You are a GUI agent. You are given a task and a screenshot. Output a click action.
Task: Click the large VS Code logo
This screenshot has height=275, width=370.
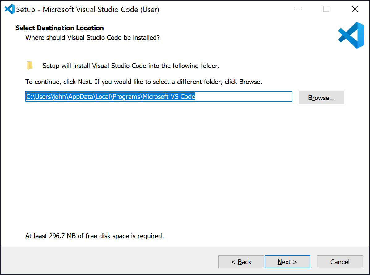[x=351, y=35]
